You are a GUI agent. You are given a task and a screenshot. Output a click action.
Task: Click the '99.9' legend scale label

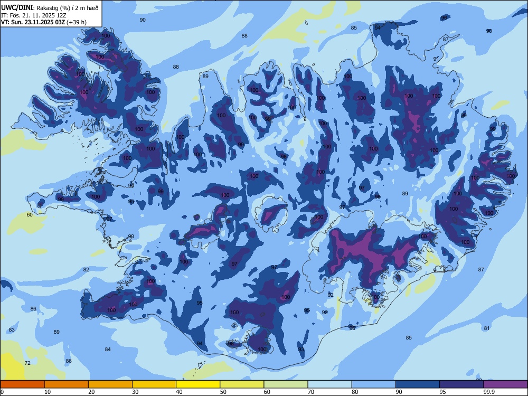pos(489,392)
